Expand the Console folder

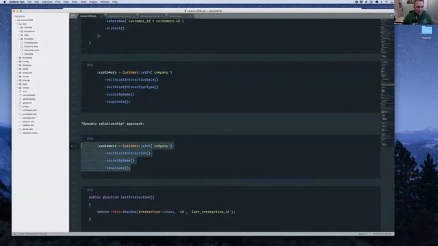[19, 27]
